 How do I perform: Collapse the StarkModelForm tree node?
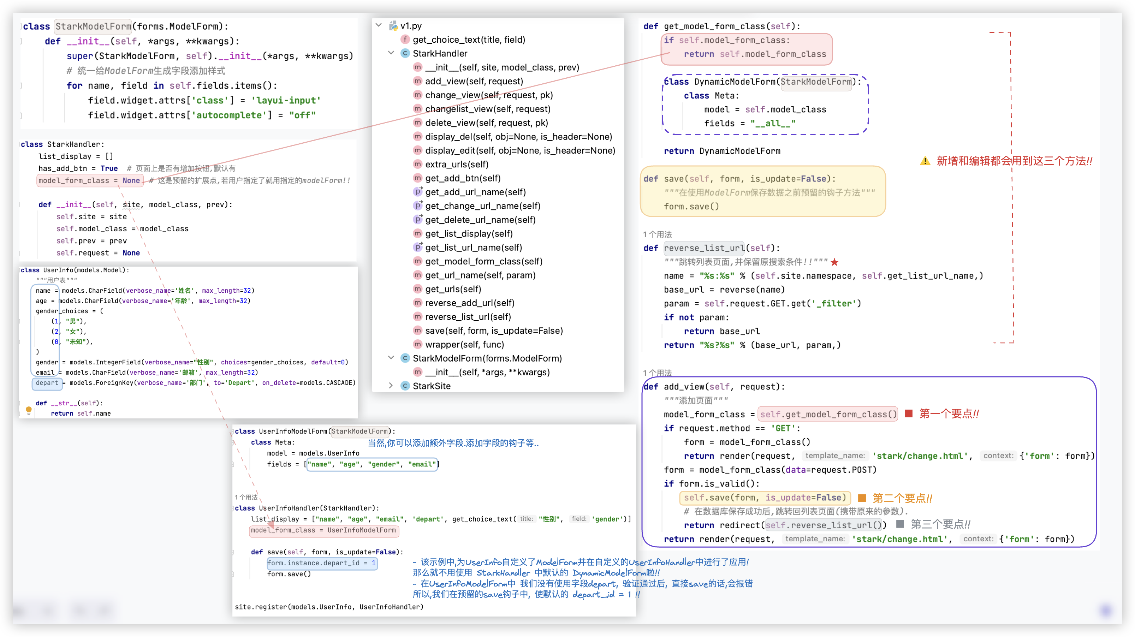click(x=391, y=358)
